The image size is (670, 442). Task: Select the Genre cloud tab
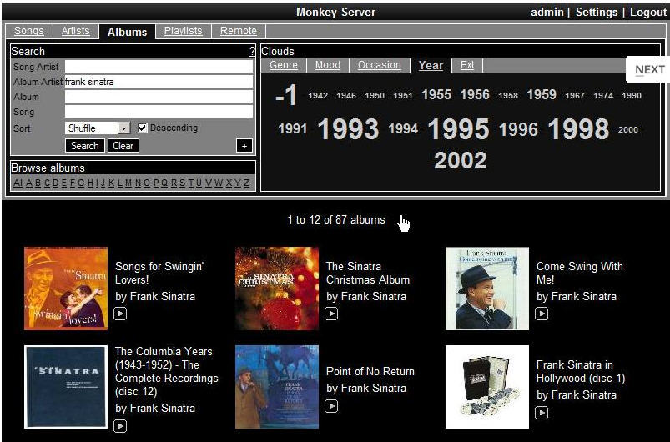(284, 65)
